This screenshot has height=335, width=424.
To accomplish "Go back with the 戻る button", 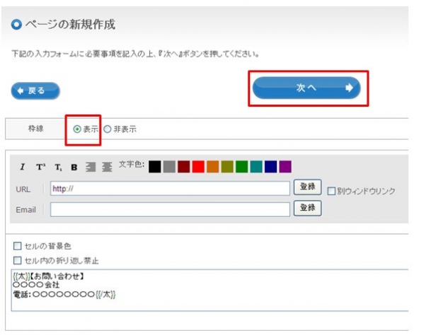I will click(35, 90).
